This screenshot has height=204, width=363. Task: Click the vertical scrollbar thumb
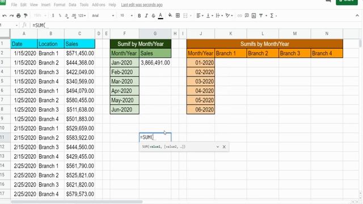(x=360, y=43)
